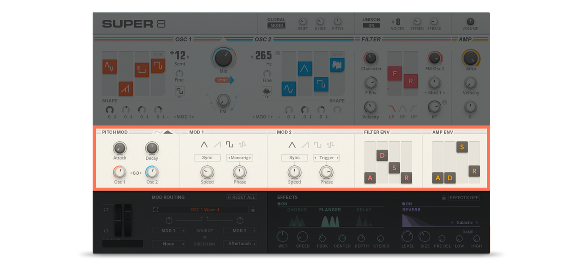Screen dimensions: 583x272
Task: Select the BP band-pass filter icon
Action: click(403, 110)
